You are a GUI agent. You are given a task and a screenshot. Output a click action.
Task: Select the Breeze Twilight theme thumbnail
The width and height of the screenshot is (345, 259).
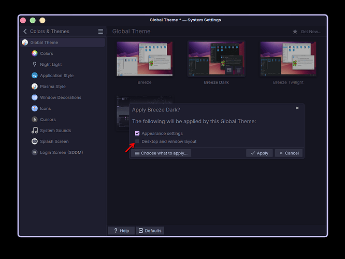point(288,59)
